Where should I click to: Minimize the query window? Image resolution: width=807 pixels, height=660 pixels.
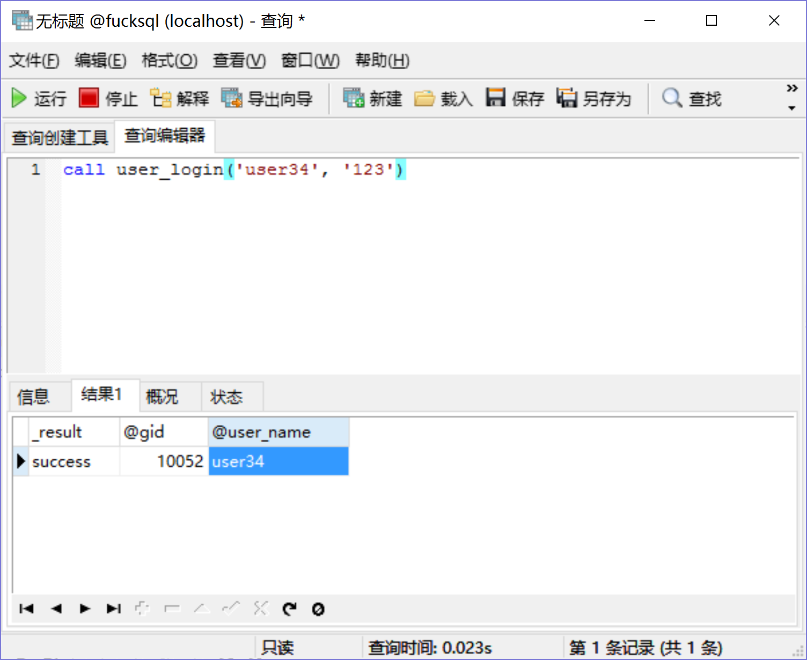click(650, 20)
